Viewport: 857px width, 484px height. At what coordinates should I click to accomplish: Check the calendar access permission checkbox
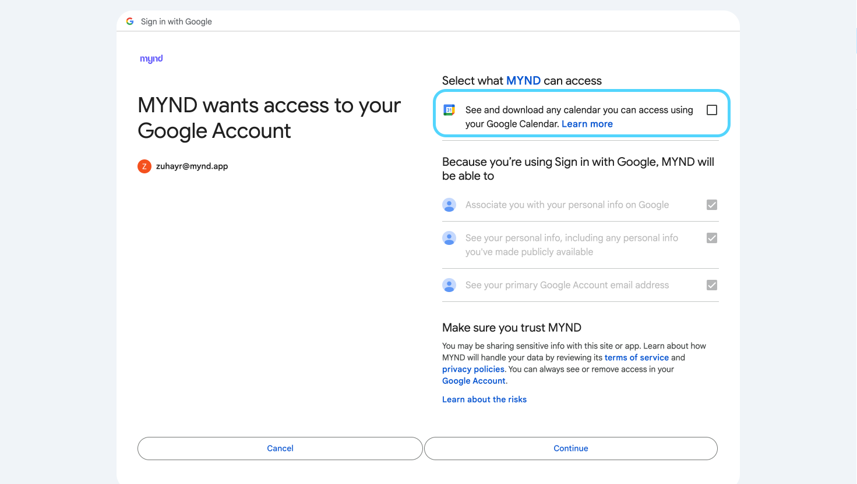coord(712,110)
